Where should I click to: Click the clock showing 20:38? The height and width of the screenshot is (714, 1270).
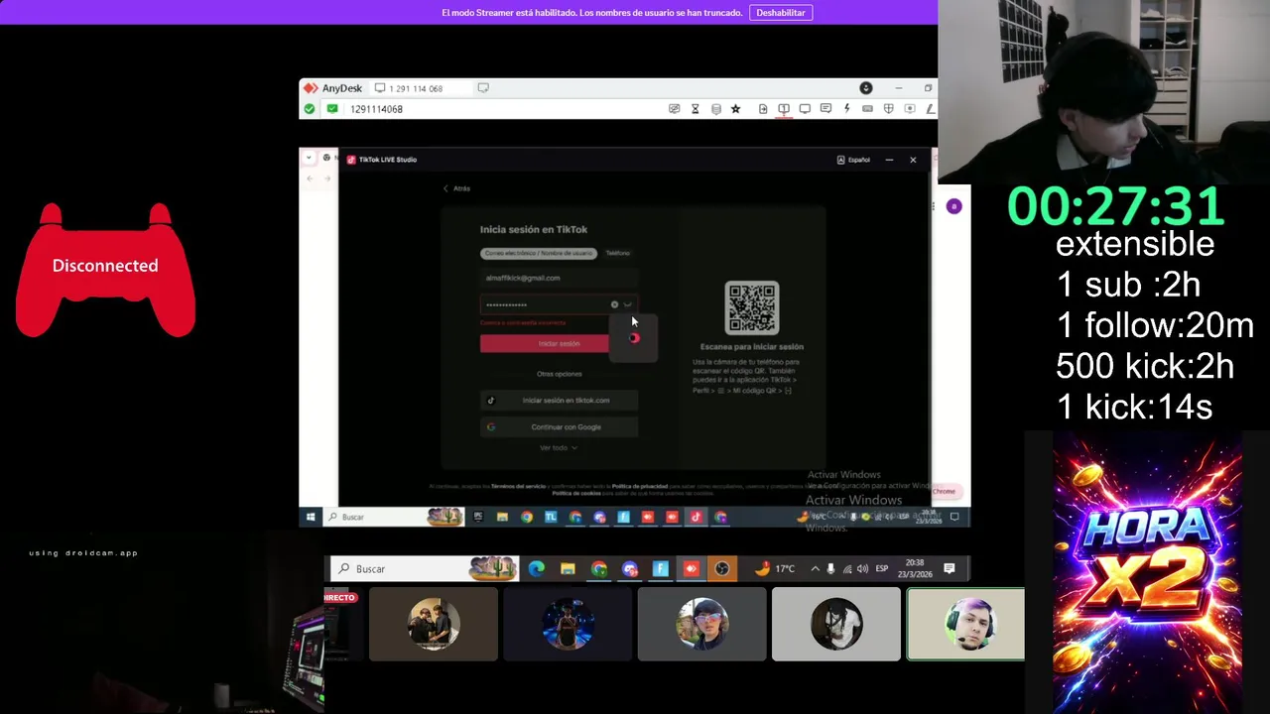tap(915, 569)
